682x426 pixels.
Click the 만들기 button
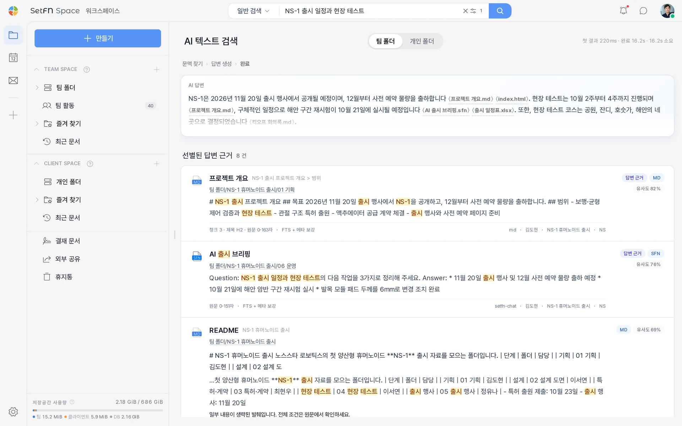point(98,38)
